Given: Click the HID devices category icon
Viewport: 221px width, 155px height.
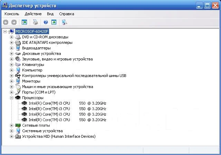Looking at the screenshot, I should (18, 136).
